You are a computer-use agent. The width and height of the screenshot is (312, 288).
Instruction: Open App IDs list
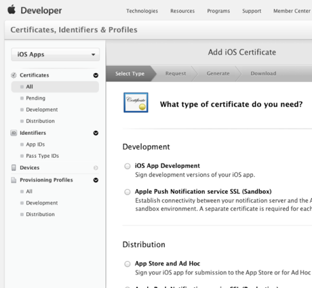tap(35, 144)
